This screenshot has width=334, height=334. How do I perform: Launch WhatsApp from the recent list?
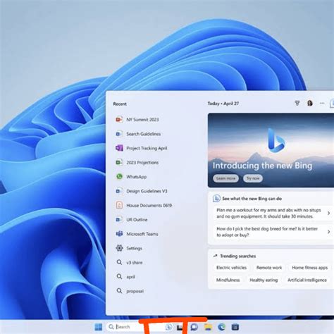coord(131,177)
